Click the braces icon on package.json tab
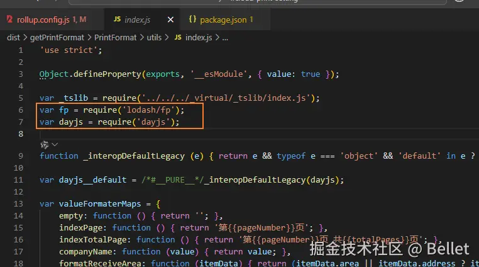Viewport: 479px width, 267px height. click(x=192, y=20)
